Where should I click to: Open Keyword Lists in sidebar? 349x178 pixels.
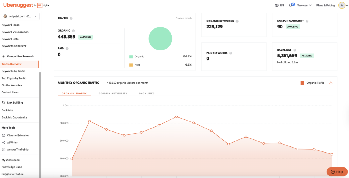10,39
